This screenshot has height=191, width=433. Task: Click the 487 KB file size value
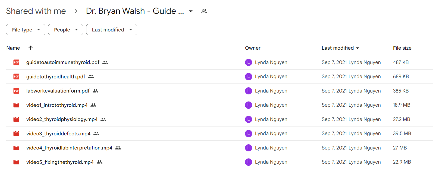[401, 62]
